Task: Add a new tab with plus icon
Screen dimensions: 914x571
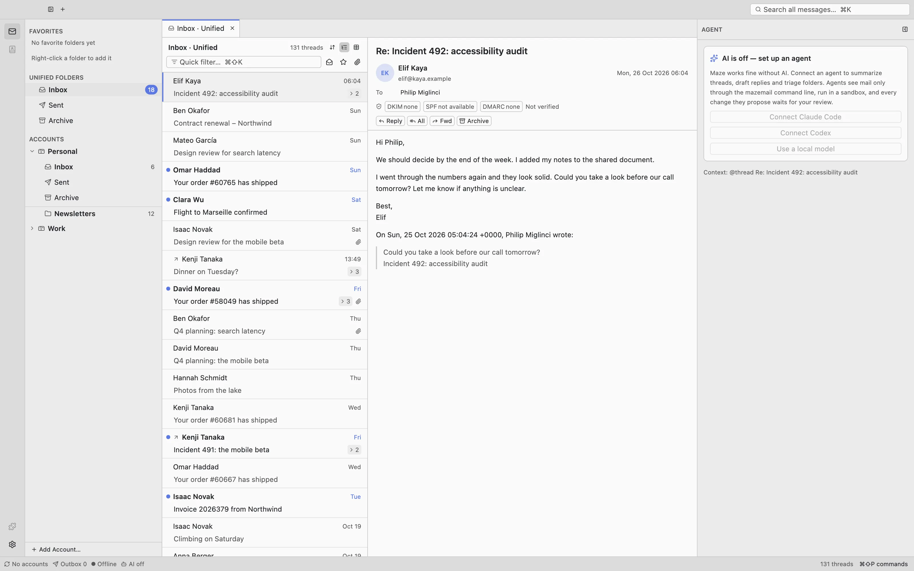Action: 63,9
